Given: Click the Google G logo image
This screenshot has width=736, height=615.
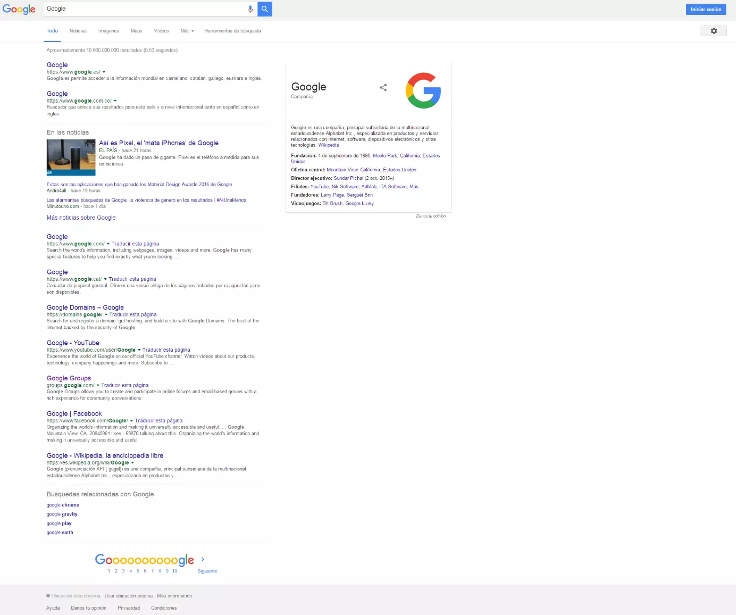Looking at the screenshot, I should pos(423,90).
